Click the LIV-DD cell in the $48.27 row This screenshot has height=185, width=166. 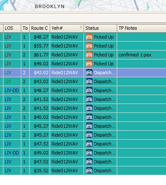[12, 90]
